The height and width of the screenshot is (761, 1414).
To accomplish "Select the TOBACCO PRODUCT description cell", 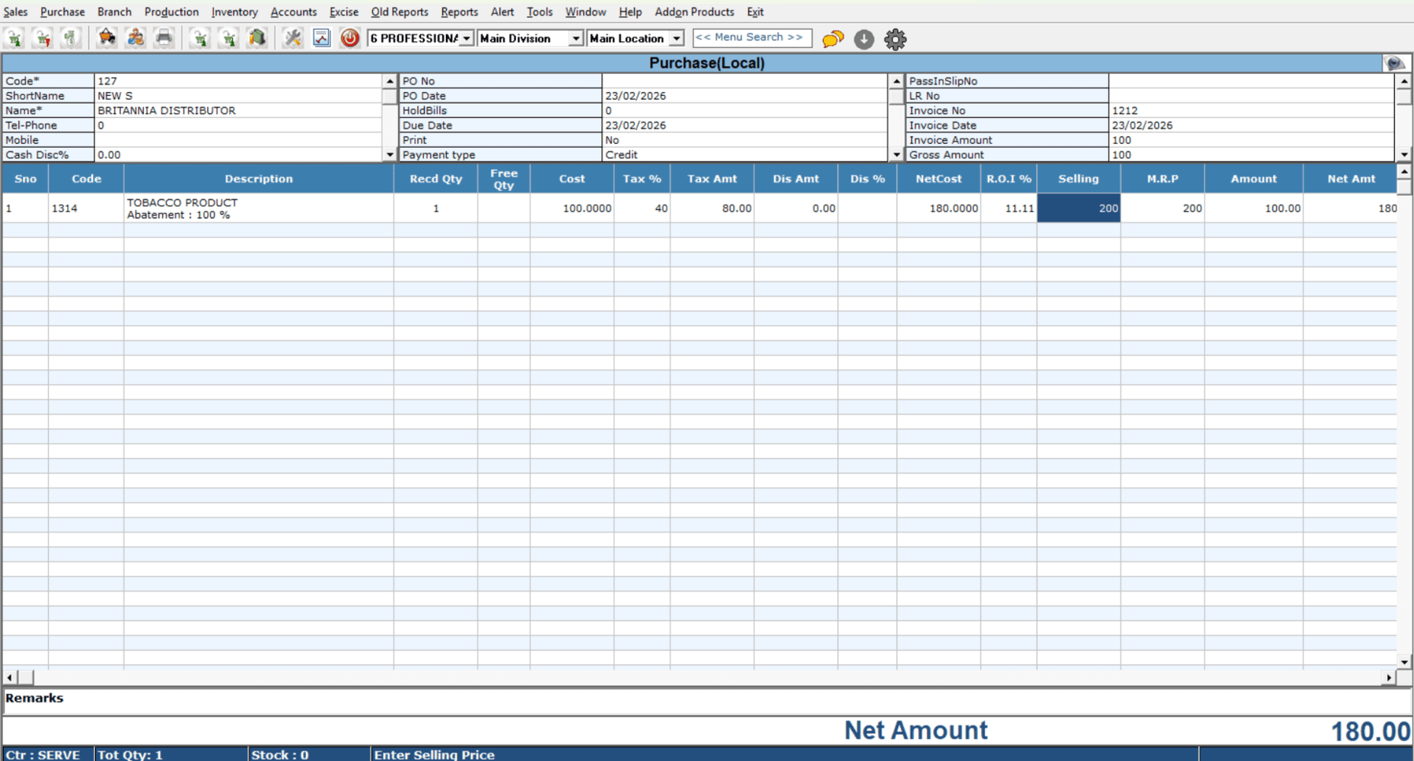I will 259,209.
